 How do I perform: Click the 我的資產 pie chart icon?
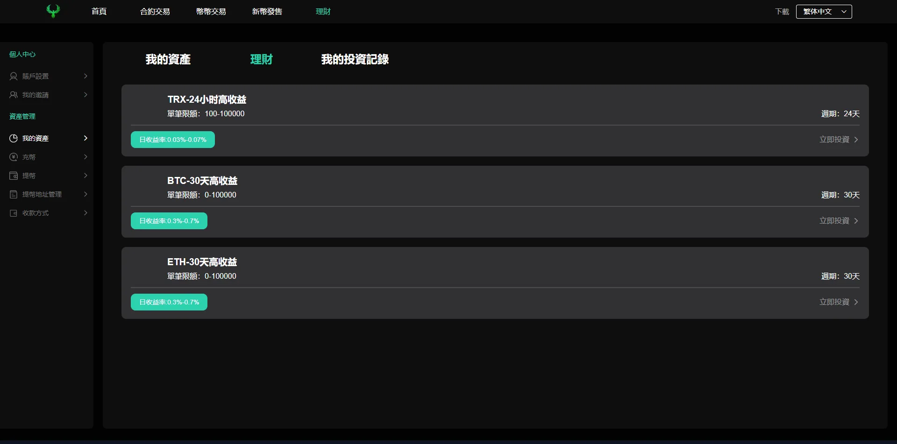point(14,138)
